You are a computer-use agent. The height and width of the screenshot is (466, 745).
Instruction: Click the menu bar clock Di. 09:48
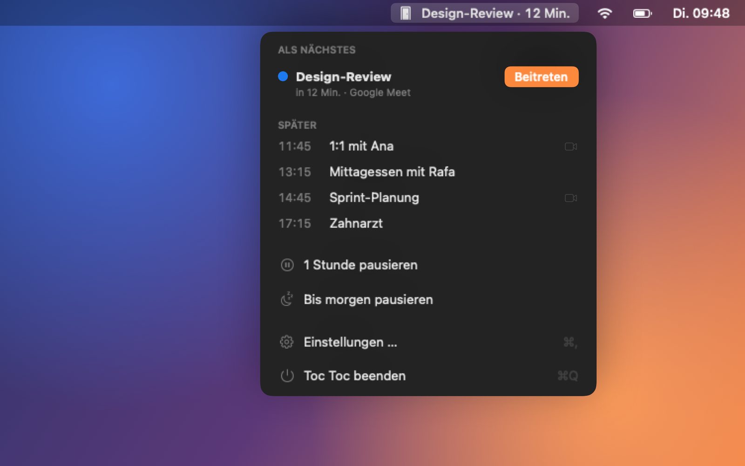[701, 14]
